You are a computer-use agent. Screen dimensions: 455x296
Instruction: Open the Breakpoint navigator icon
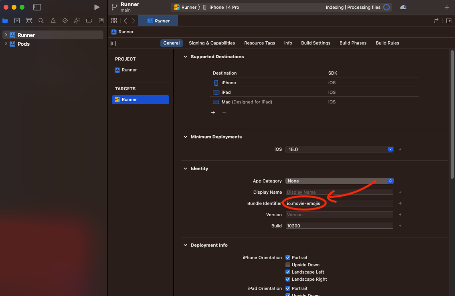click(89, 20)
